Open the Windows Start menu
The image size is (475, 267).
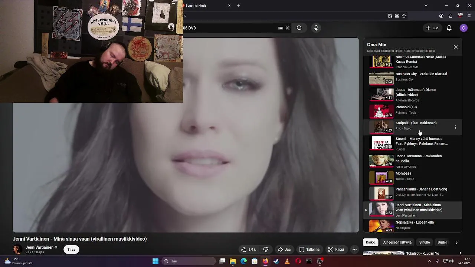(155, 261)
